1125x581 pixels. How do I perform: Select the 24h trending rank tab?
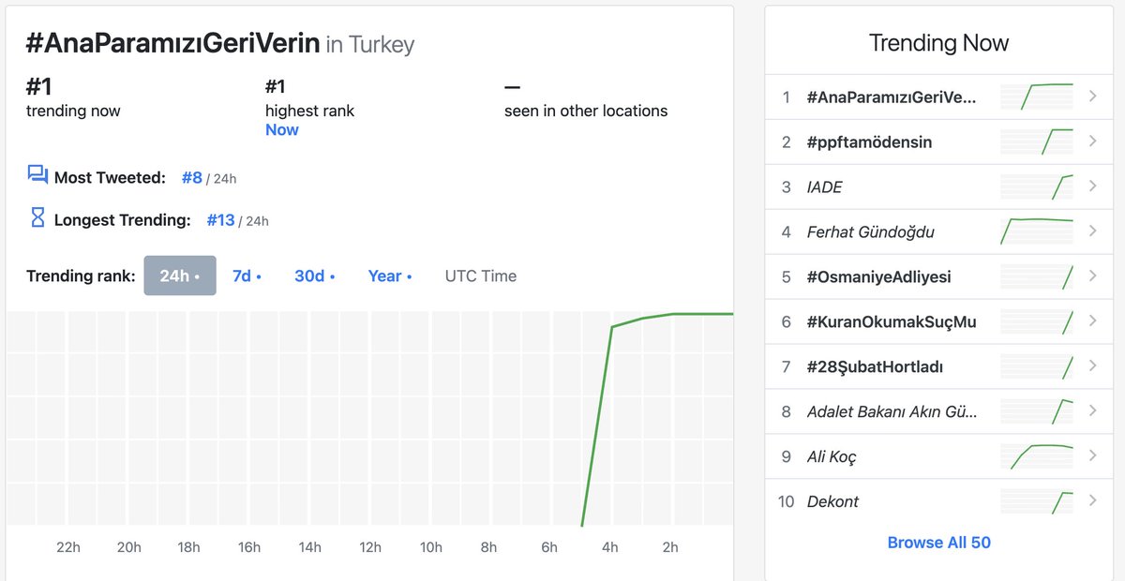pyautogui.click(x=180, y=276)
